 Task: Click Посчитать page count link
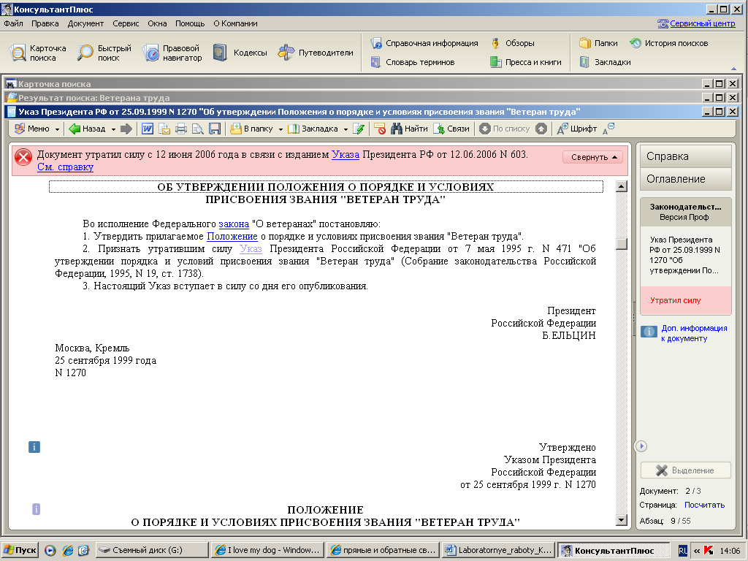coord(704,505)
